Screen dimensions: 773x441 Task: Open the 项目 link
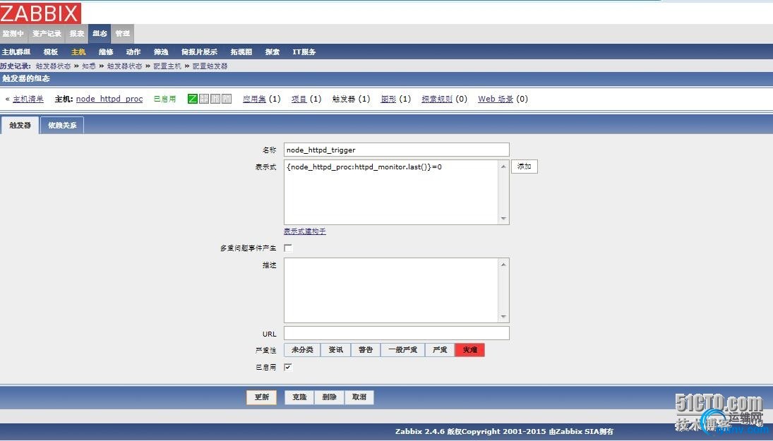pyautogui.click(x=299, y=99)
